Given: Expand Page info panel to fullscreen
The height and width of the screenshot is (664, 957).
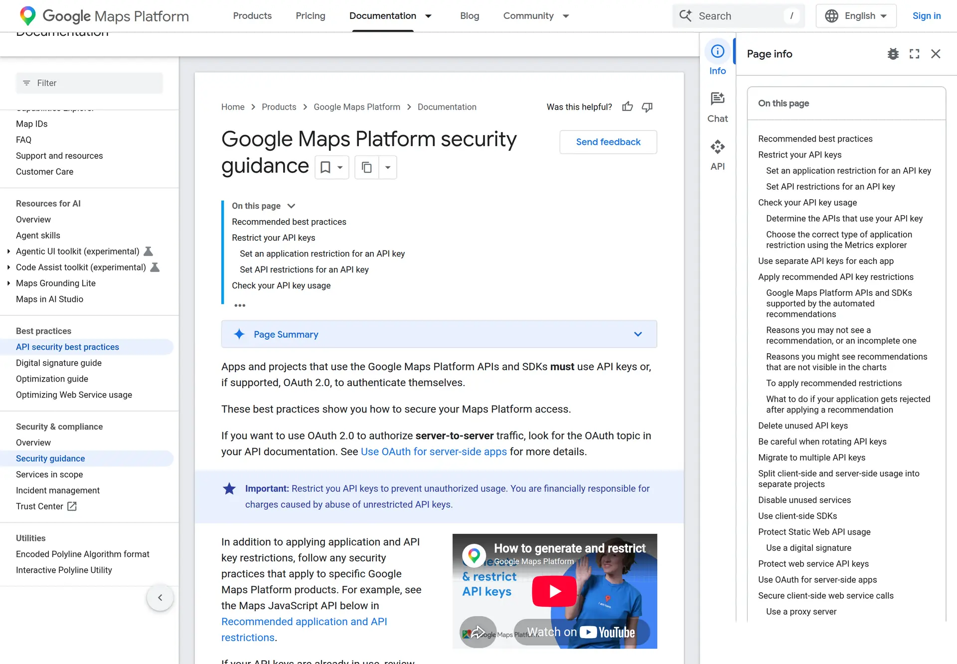Looking at the screenshot, I should tap(915, 54).
